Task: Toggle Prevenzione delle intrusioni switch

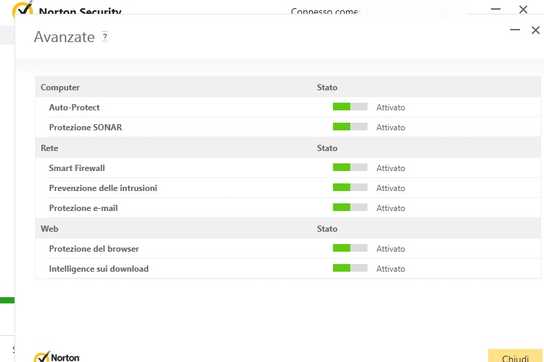Action: click(x=350, y=188)
